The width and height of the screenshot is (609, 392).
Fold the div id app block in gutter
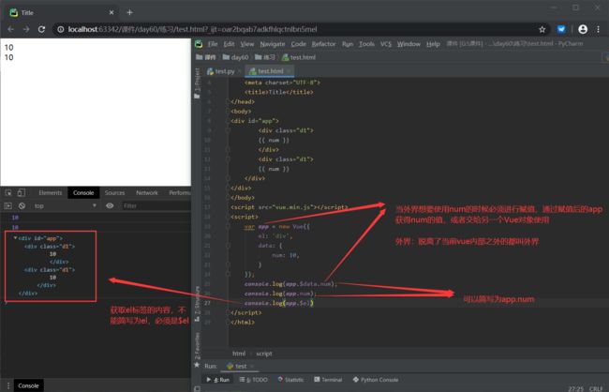click(229, 121)
